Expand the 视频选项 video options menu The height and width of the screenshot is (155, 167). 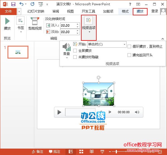(89, 28)
